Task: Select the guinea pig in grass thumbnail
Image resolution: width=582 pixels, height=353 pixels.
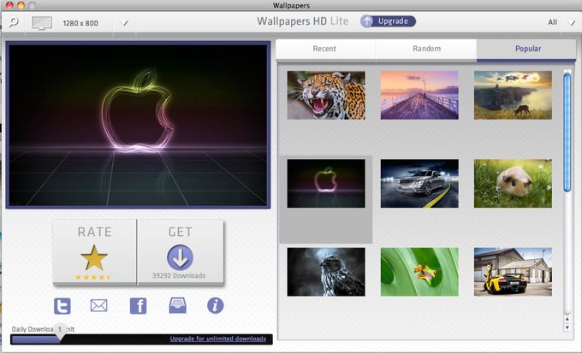Action: pyautogui.click(x=513, y=184)
